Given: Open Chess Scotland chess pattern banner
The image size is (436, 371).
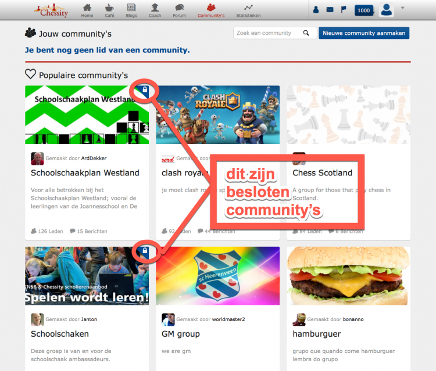Looking at the screenshot, I should 348,115.
